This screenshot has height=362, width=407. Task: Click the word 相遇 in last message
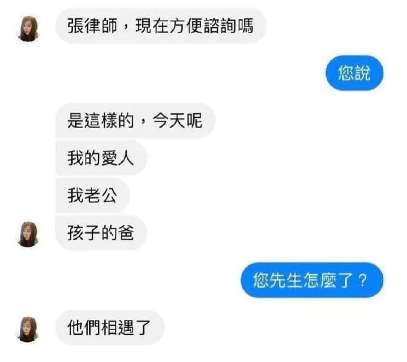[118, 327]
